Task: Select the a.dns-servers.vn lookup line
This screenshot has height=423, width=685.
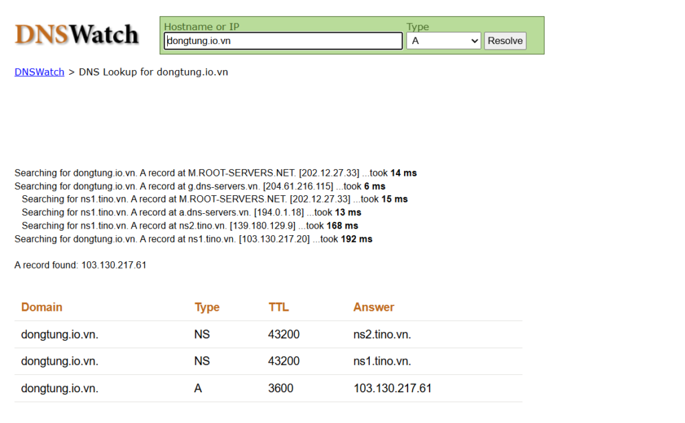Action: [192, 213]
